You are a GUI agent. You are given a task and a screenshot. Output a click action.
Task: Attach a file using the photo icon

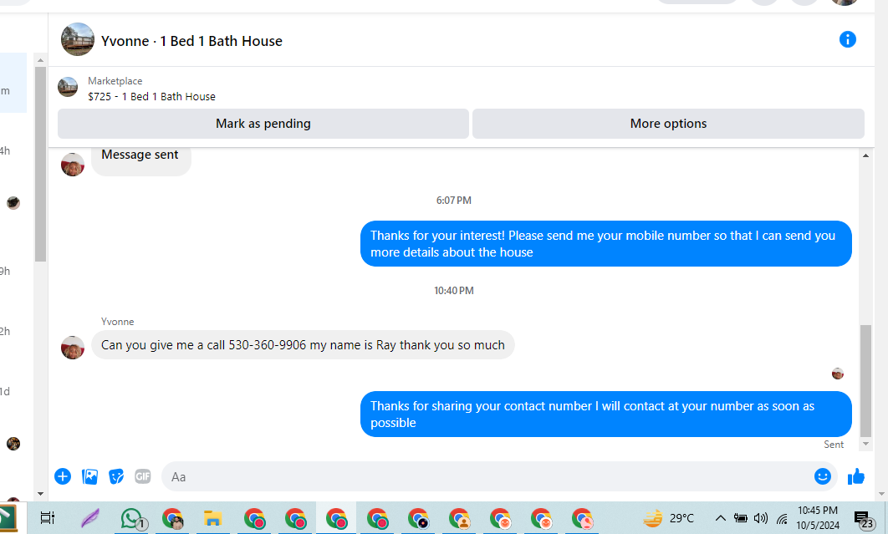point(89,477)
